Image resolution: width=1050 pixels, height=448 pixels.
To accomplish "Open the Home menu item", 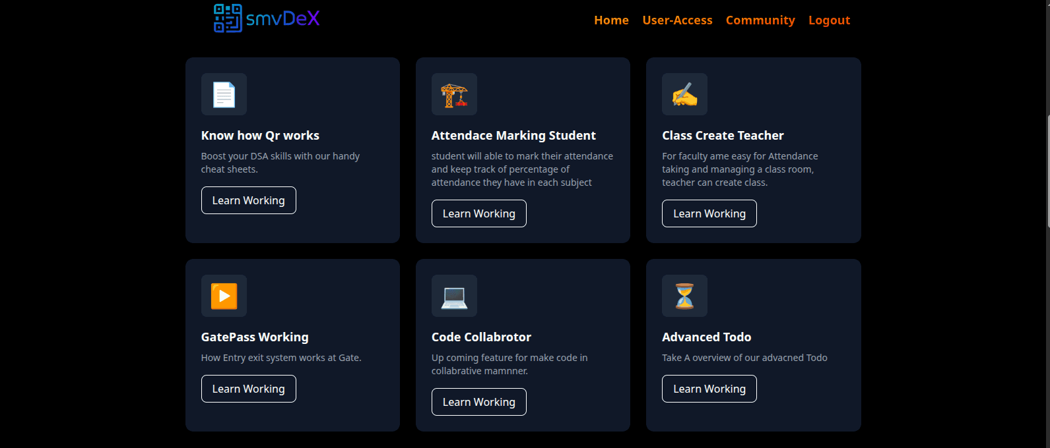I will click(611, 20).
